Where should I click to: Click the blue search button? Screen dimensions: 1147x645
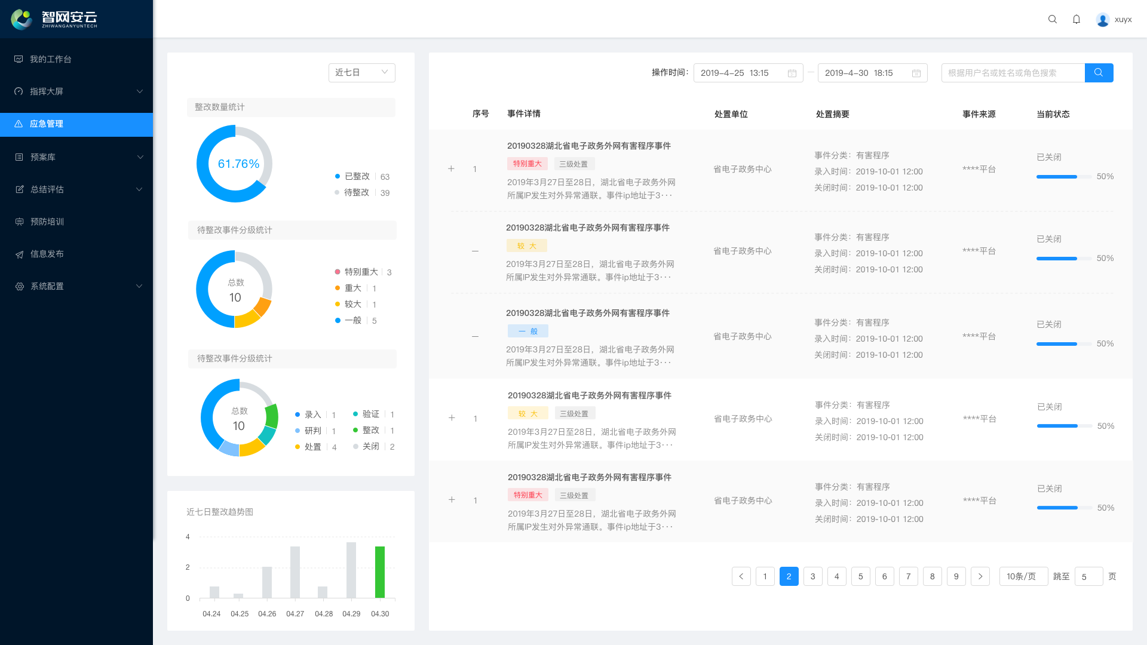(1099, 72)
